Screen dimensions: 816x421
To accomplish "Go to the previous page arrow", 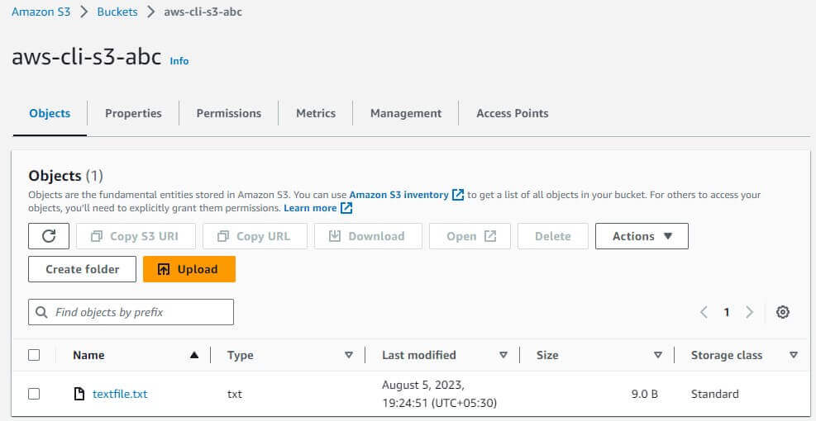I will tap(704, 312).
